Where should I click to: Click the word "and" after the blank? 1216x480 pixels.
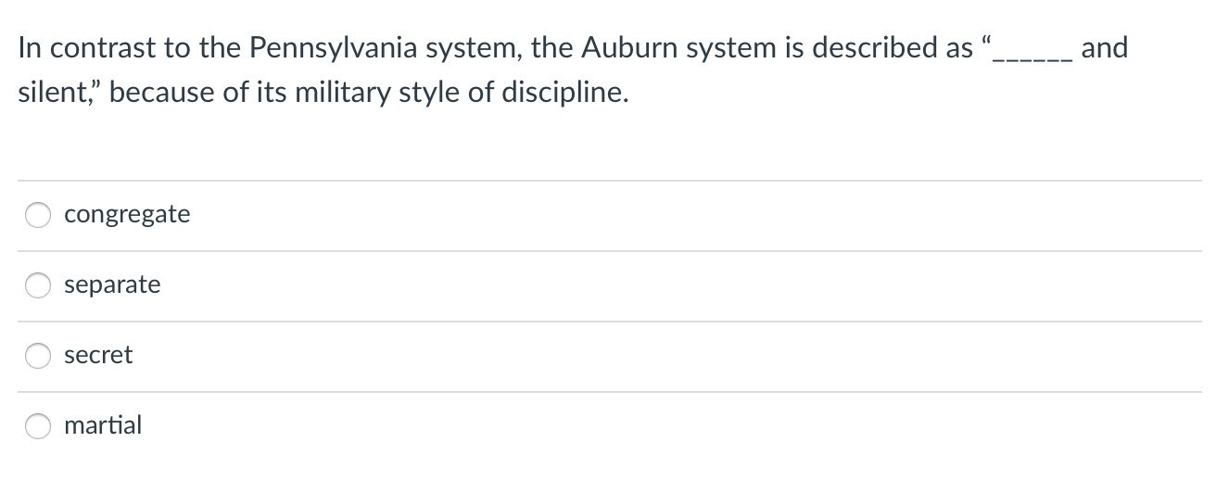pyautogui.click(x=1104, y=48)
